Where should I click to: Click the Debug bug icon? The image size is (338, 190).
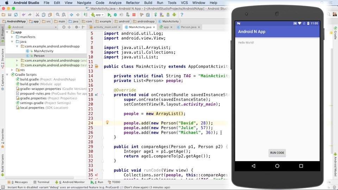(115, 15)
